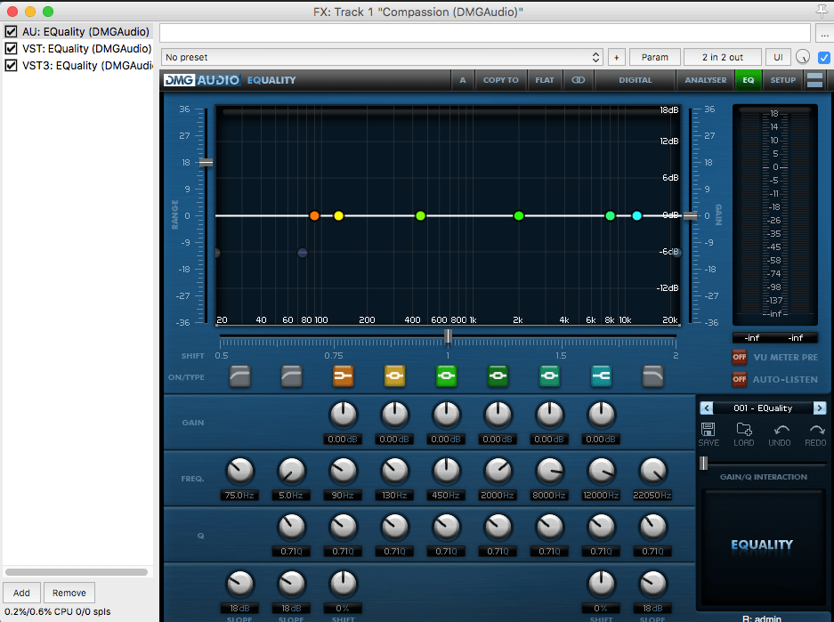
Task: Select the orange EQ node on the graph
Action: click(x=314, y=215)
